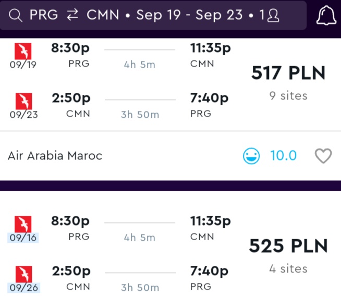Viewport: 341px width, 296px height.
Task: Tap the traveler count person icon
Action: (273, 16)
